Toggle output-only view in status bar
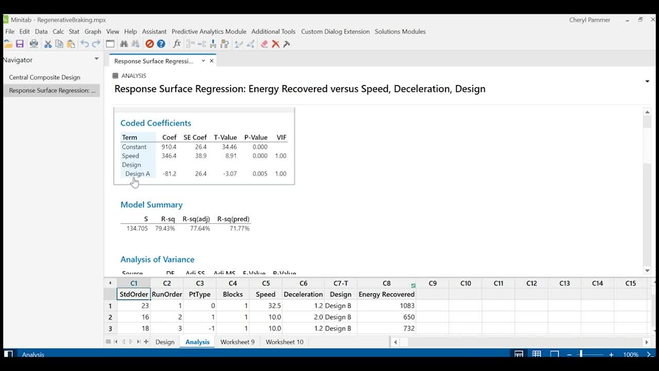Screen dimensions: 659x371 click(x=554, y=355)
